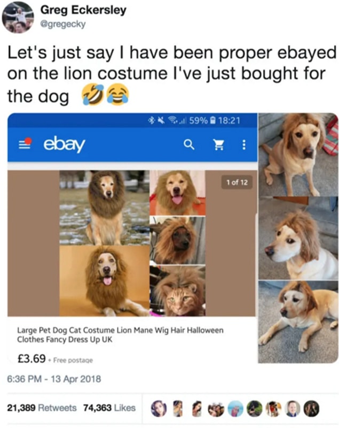View the 21,389 Retweets list
Image resolution: width=339 pixels, height=430 pixels.
(42, 408)
